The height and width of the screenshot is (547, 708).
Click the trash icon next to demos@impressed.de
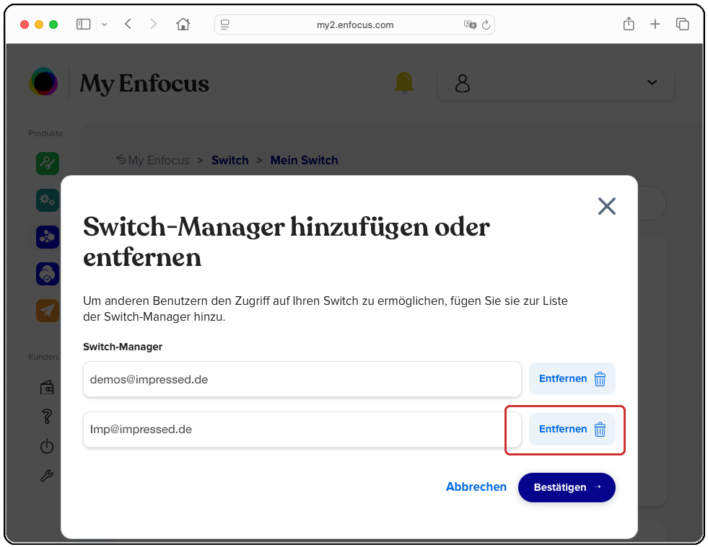[600, 378]
